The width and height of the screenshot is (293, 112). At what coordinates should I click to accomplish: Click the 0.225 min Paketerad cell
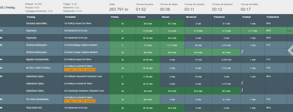[226, 60]
